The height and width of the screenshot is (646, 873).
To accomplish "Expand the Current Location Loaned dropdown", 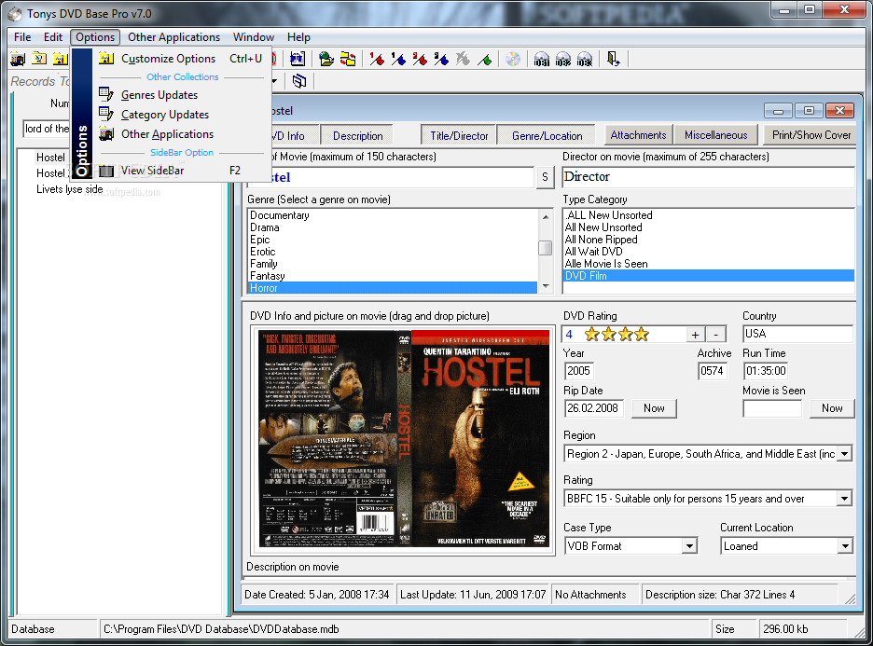I will pos(845,546).
